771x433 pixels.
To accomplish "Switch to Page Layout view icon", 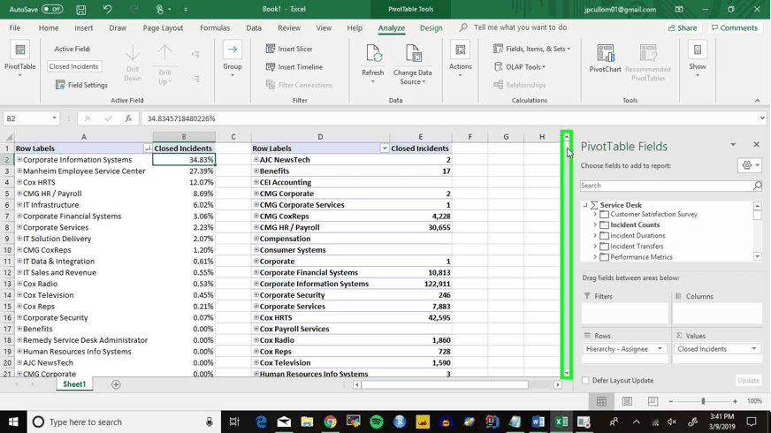I will pos(627,401).
